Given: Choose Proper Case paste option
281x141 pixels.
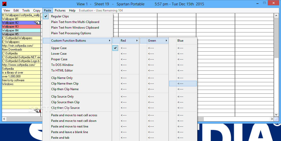Looking at the screenshot, I should click(59, 59).
